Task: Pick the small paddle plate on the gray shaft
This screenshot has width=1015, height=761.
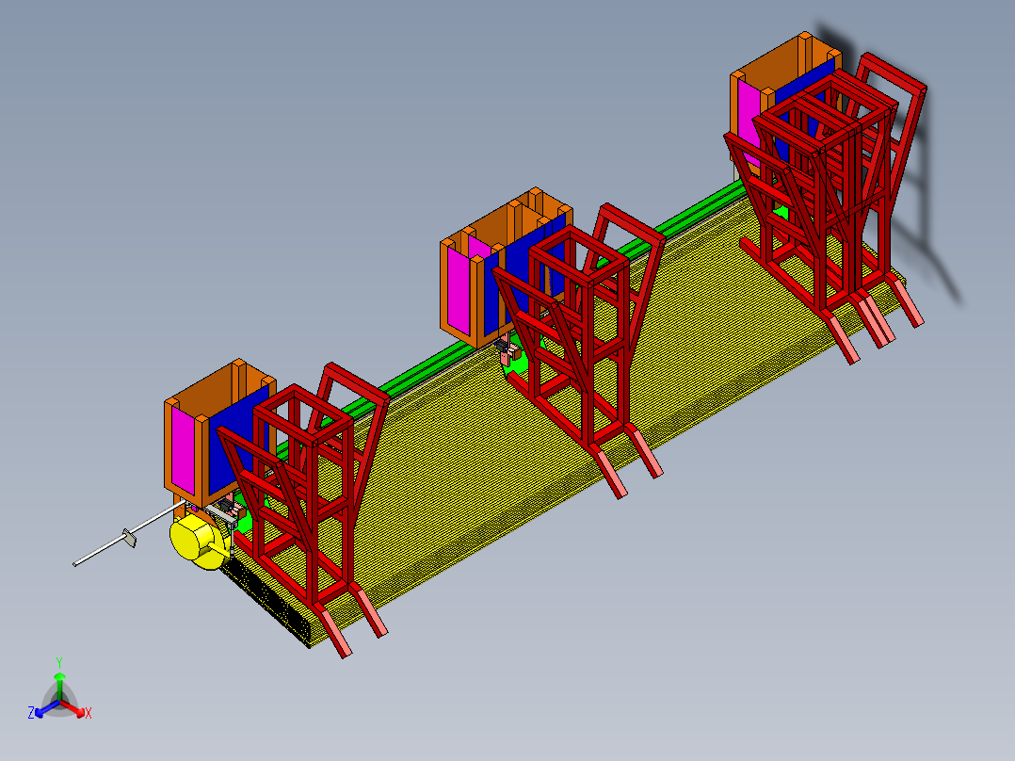Action: pyautogui.click(x=130, y=538)
